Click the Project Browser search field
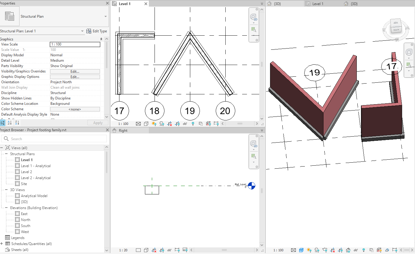 pyautogui.click(x=54, y=139)
